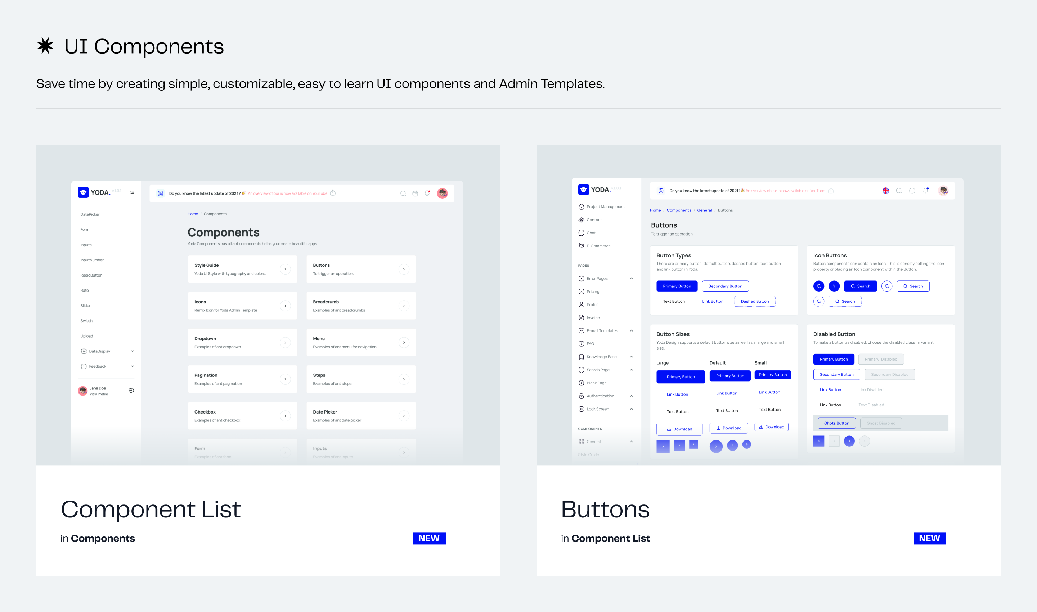Collapse the General components section

coord(631,442)
